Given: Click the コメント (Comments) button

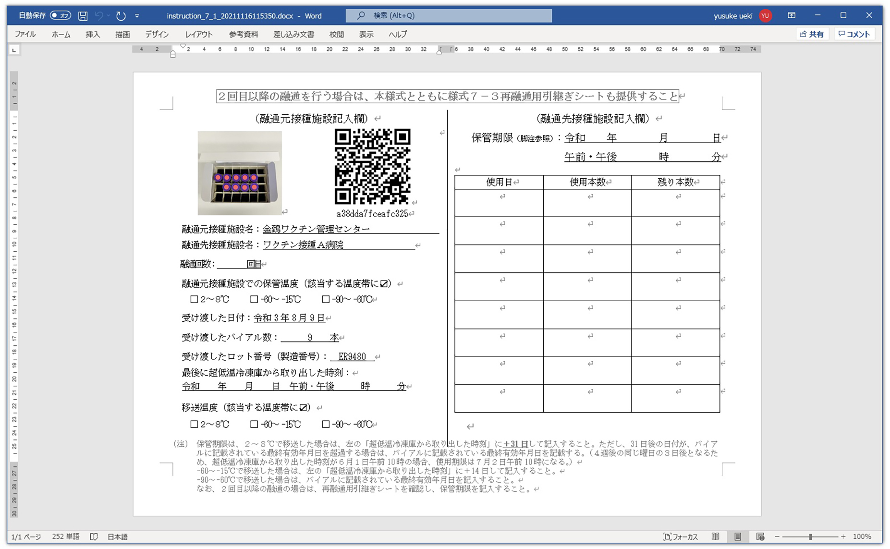Looking at the screenshot, I should pyautogui.click(x=854, y=34).
